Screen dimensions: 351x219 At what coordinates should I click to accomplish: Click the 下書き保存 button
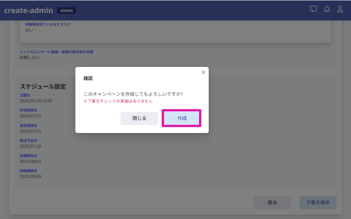[x=318, y=202]
